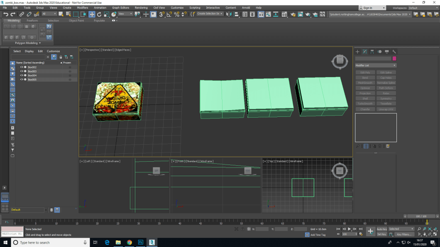
Task: Click the Set Key button
Action: pos(381,234)
